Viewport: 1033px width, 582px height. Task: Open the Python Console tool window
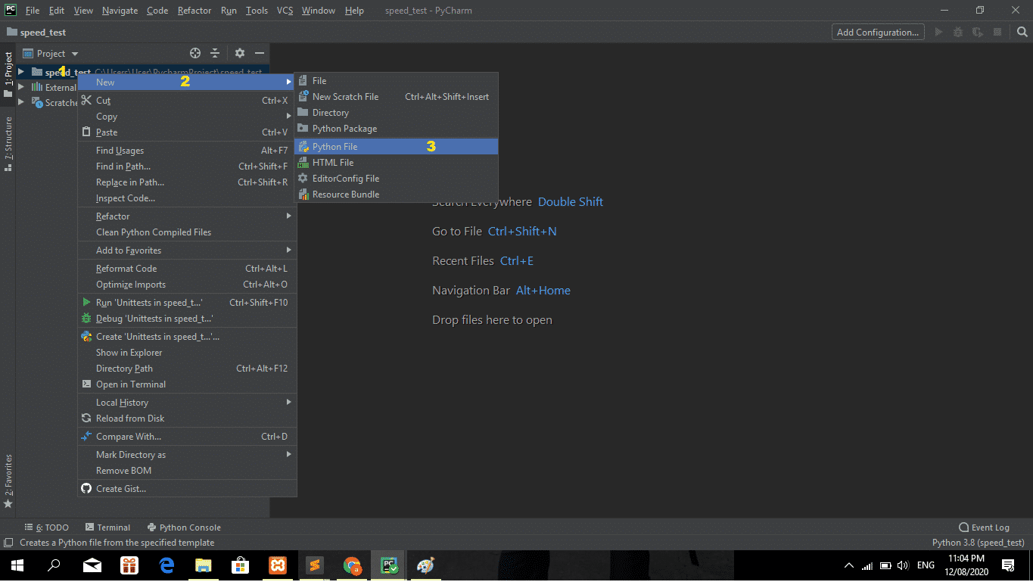[184, 528]
